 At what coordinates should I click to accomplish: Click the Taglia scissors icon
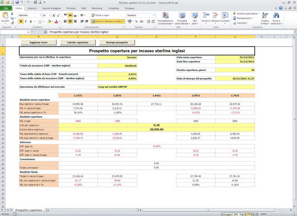tap(12, 14)
